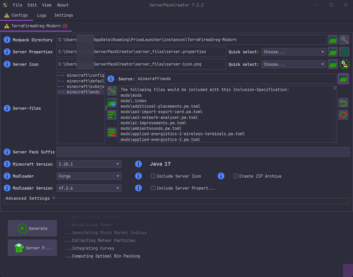Switch to the Logs tab
The height and width of the screenshot is (277, 353).
(x=42, y=15)
